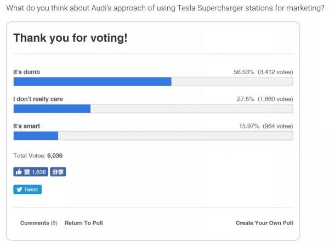
Task: Click the gray unfilled part of "It's smart" bar
Action: click(x=175, y=136)
